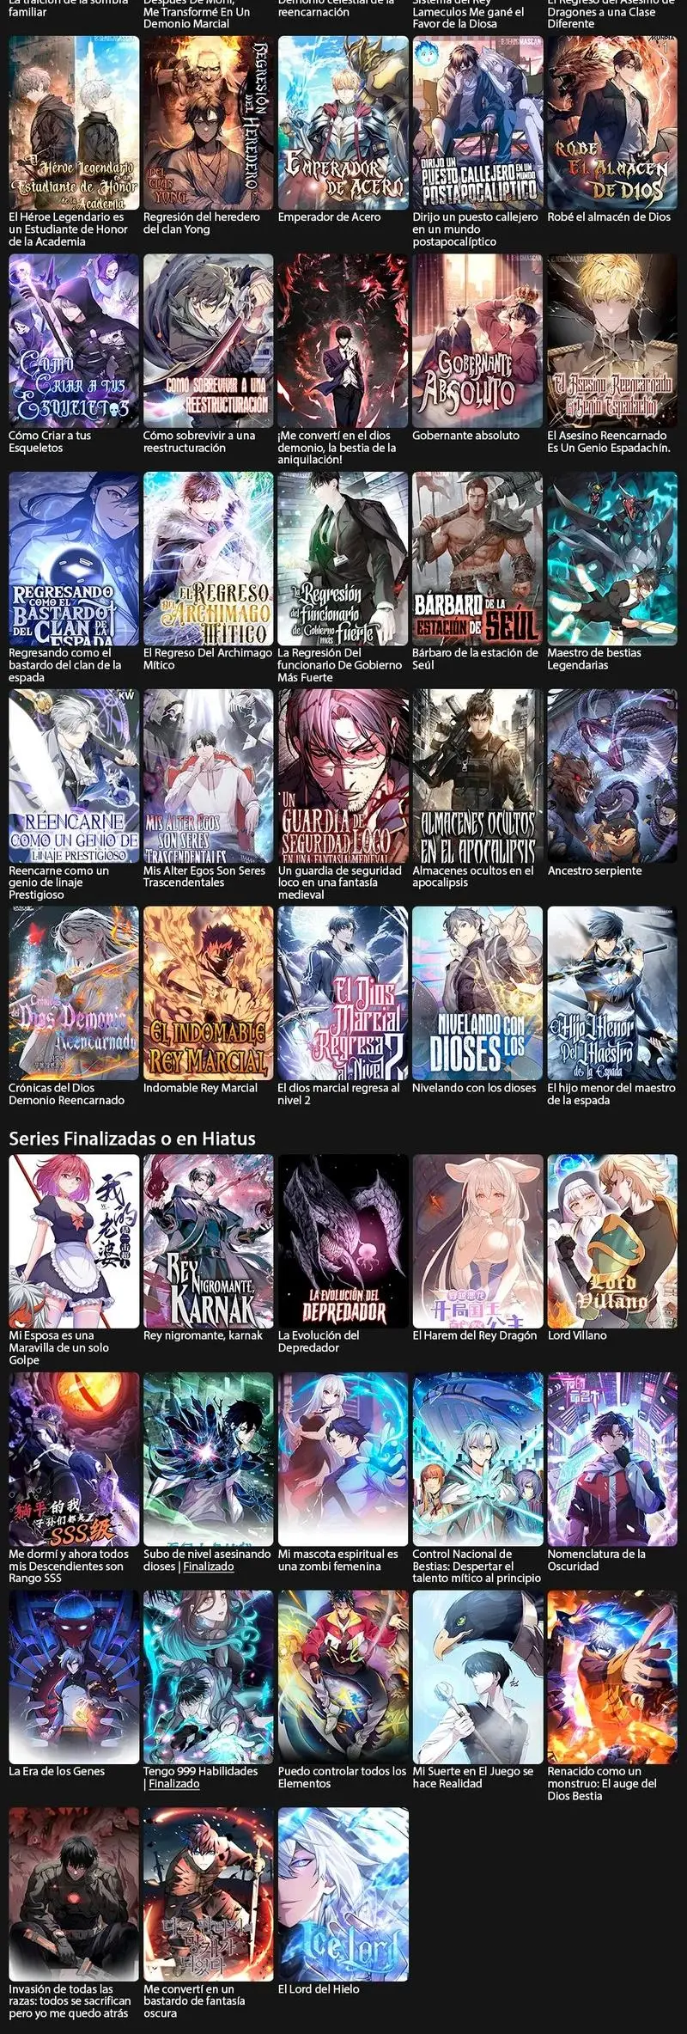Click 'La Era de los Genes' title
This screenshot has width=687, height=2034.
(57, 1771)
